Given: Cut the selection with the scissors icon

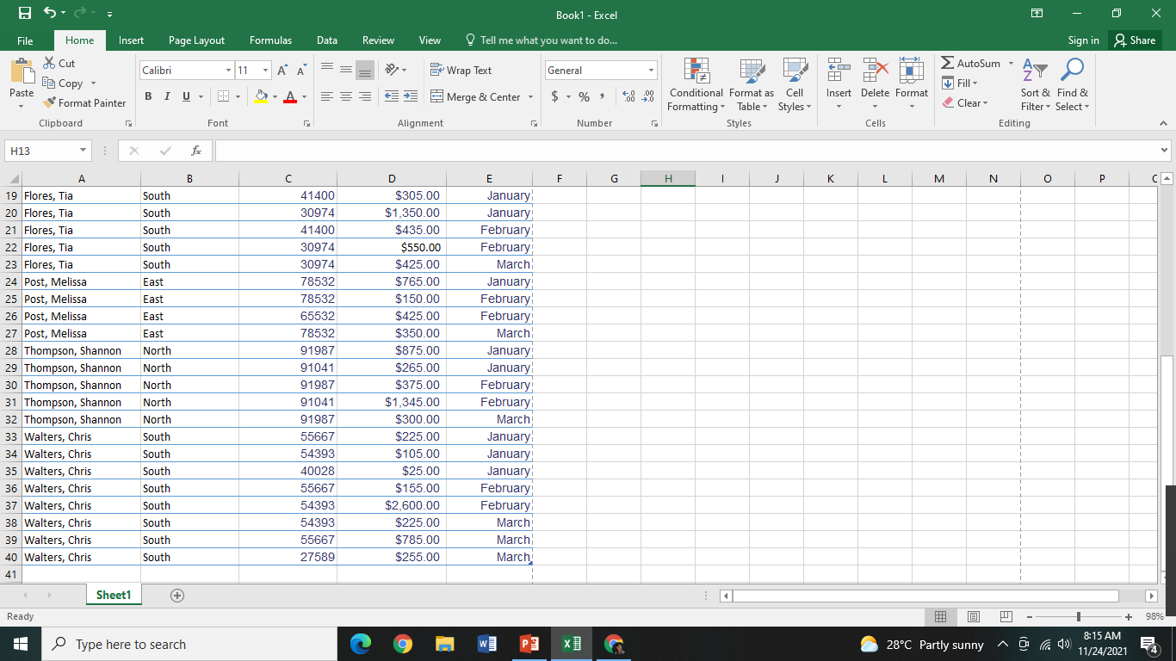Looking at the screenshot, I should tap(58, 64).
